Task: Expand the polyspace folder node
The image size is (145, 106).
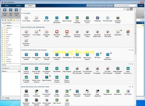Action: (2, 51)
